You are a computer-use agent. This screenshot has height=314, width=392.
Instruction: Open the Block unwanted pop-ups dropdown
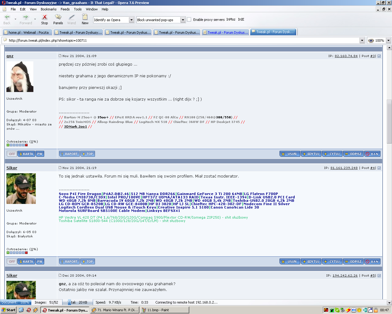pos(183,20)
